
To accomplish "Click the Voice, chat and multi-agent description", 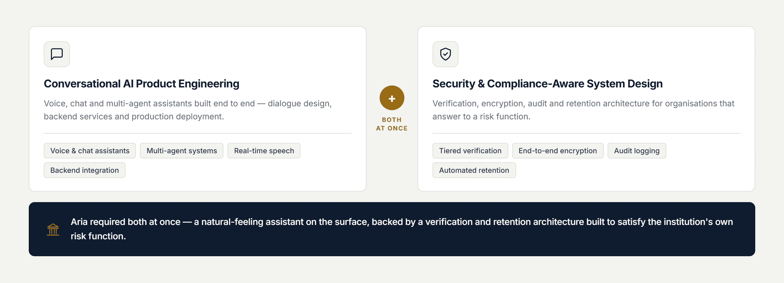I will (x=188, y=110).
